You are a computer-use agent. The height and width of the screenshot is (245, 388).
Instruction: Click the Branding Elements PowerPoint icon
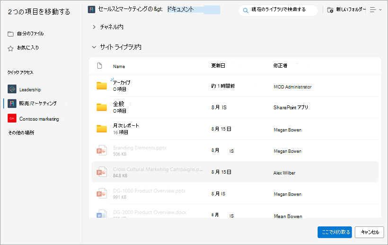101,150
